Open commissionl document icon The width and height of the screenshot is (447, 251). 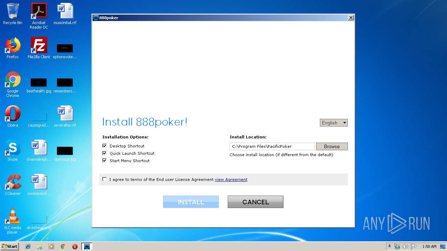pyautogui.click(x=39, y=185)
